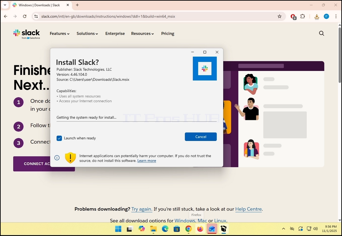
Task: Open the network tray icon
Action: coord(309,229)
